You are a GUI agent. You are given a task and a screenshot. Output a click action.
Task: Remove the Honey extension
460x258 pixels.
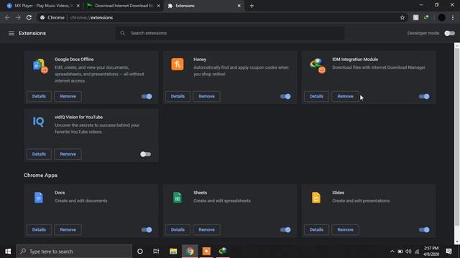coord(206,96)
